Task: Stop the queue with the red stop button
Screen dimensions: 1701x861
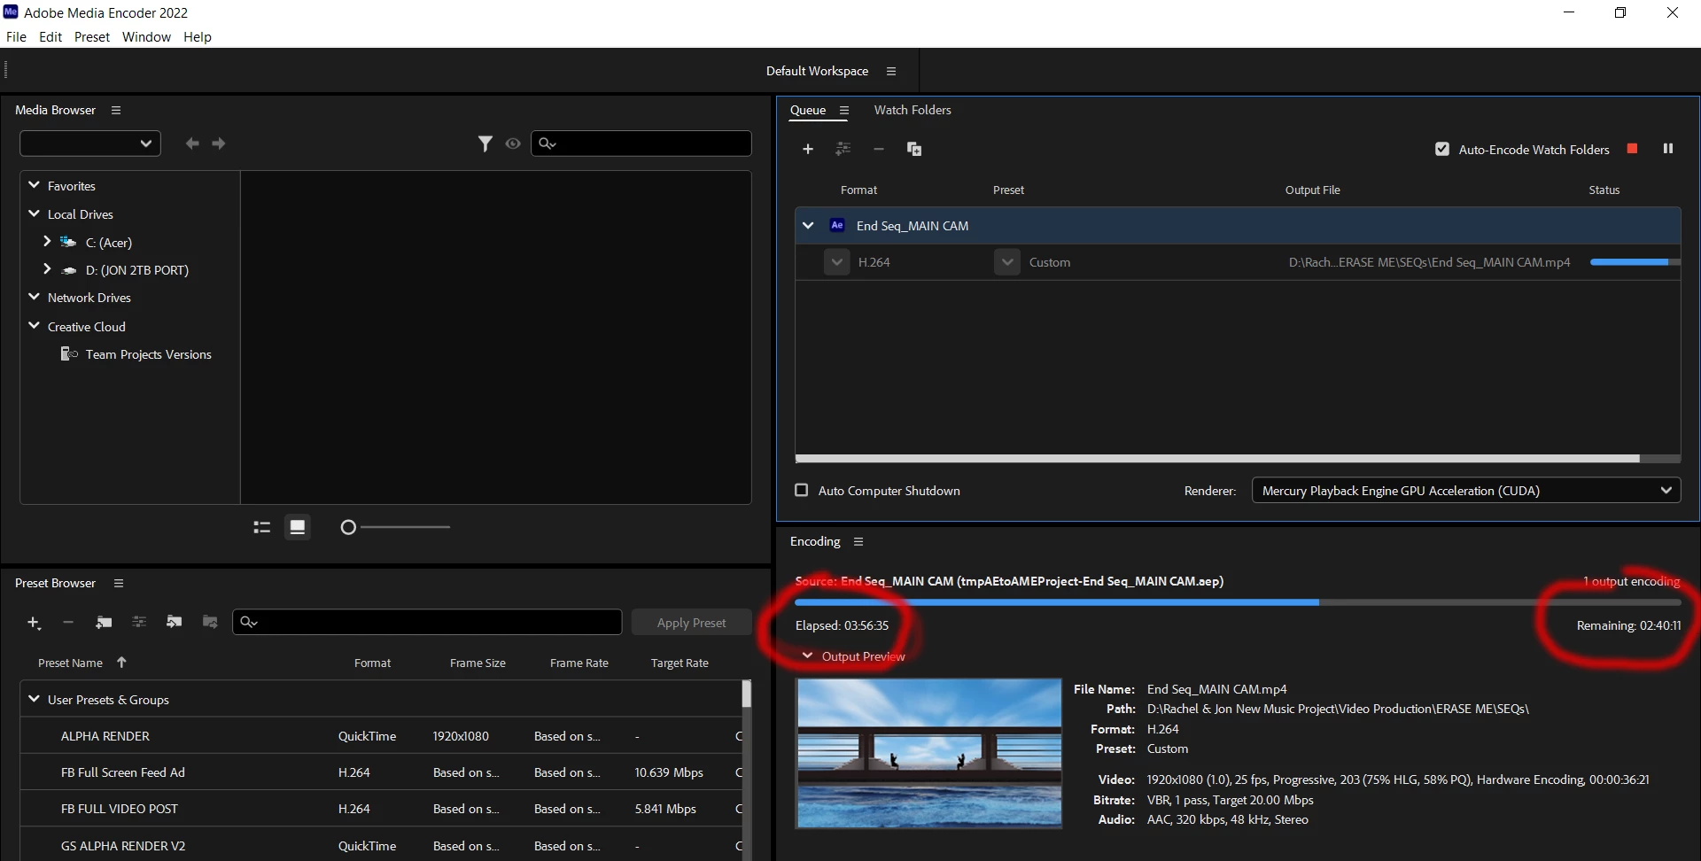Action: click(x=1632, y=149)
